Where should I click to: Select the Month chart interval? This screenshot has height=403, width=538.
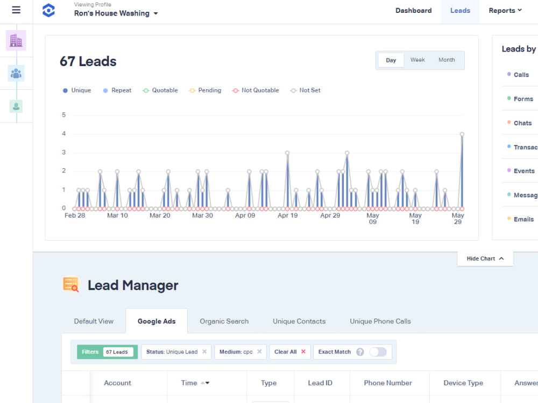447,60
